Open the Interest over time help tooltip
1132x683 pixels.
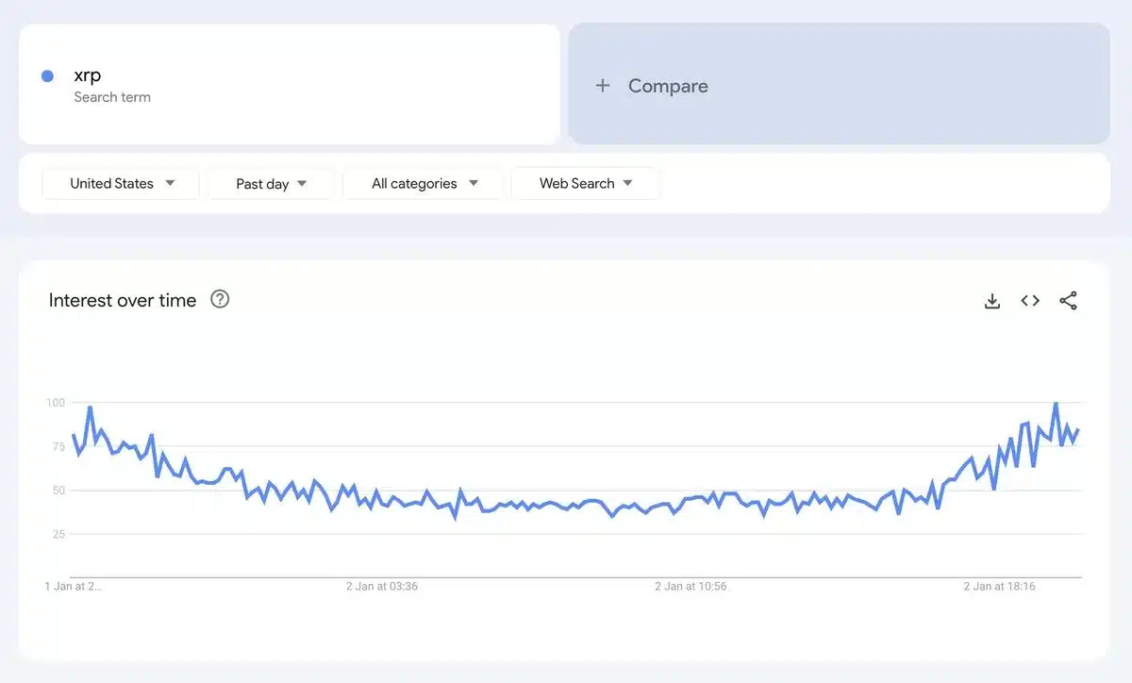tap(220, 299)
